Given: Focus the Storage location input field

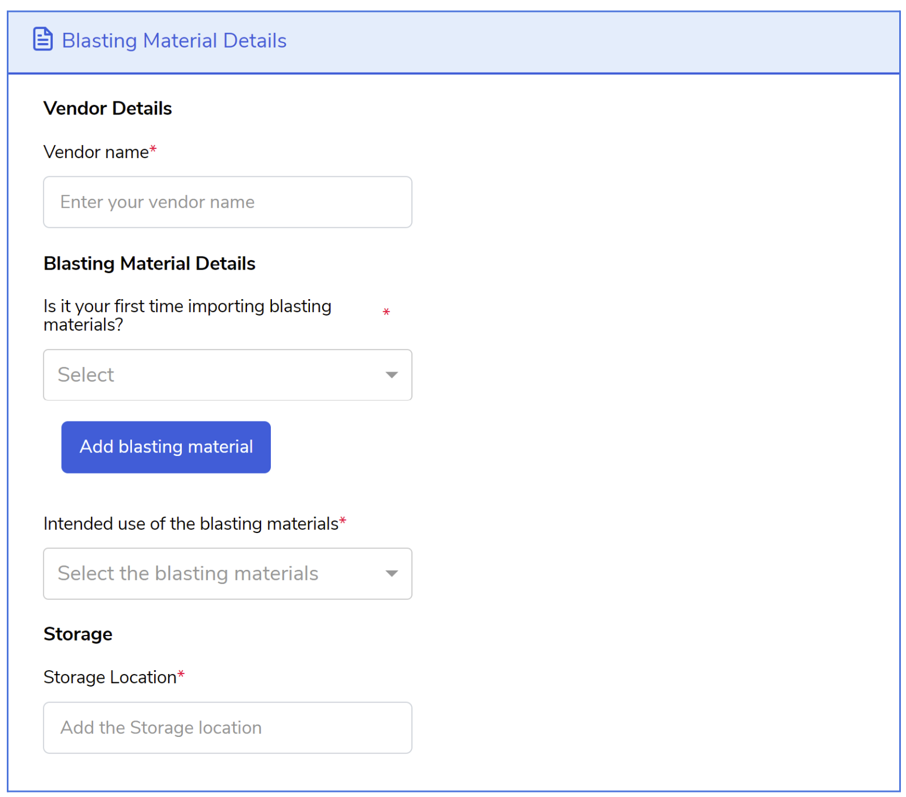Looking at the screenshot, I should click(x=228, y=728).
